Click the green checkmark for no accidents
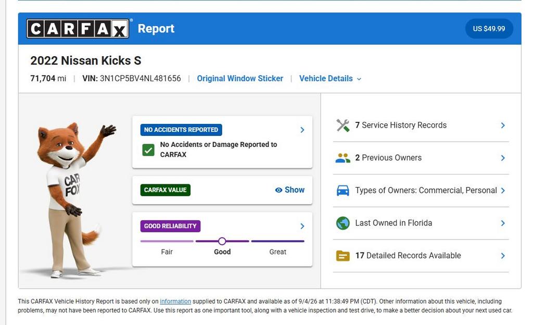 148,150
